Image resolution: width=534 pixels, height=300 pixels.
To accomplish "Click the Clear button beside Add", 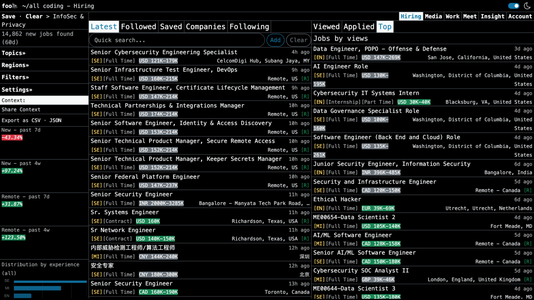I will point(299,40).
